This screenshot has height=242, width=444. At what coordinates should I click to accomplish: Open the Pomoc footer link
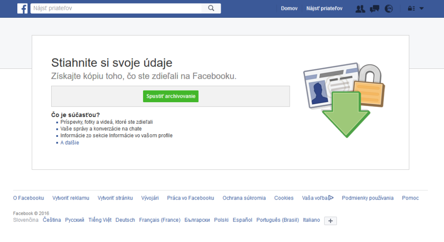(x=410, y=198)
